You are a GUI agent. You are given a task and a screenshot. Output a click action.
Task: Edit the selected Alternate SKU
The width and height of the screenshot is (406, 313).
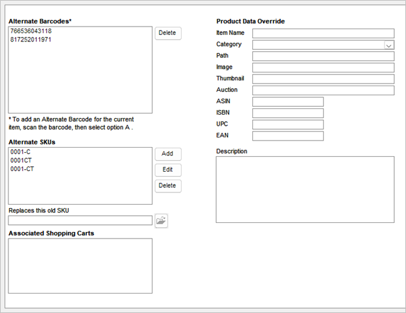[x=167, y=170]
